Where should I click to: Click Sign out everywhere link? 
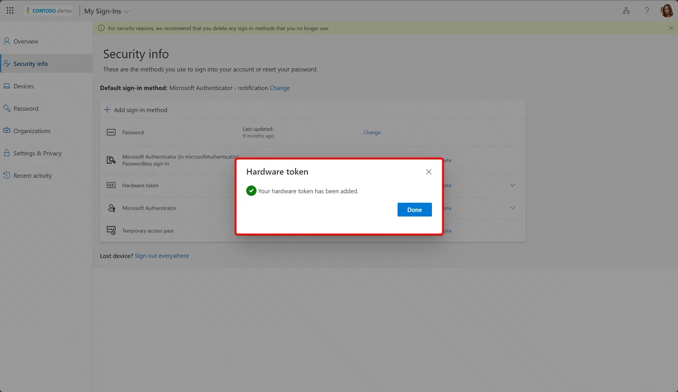tap(162, 256)
